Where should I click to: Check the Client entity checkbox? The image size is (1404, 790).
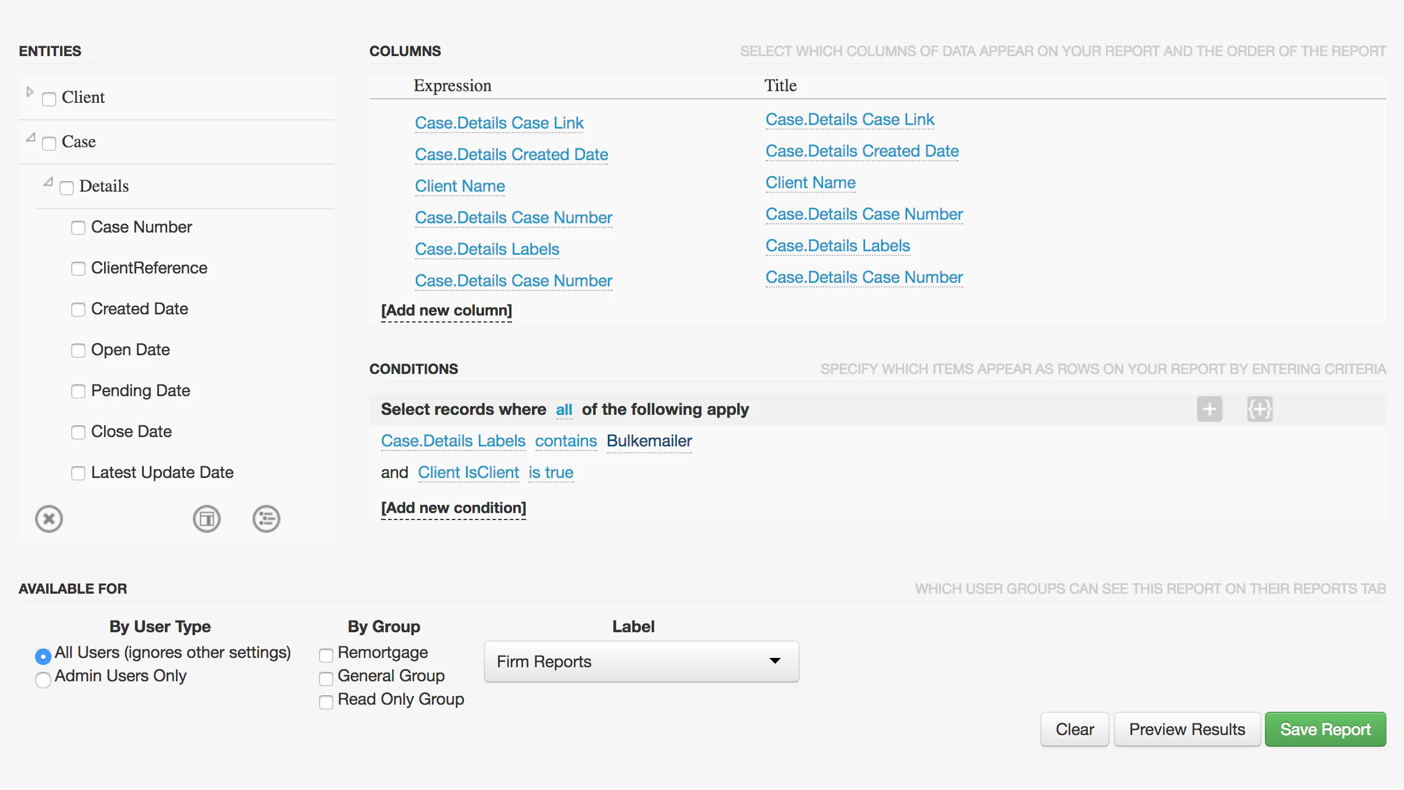pyautogui.click(x=49, y=99)
